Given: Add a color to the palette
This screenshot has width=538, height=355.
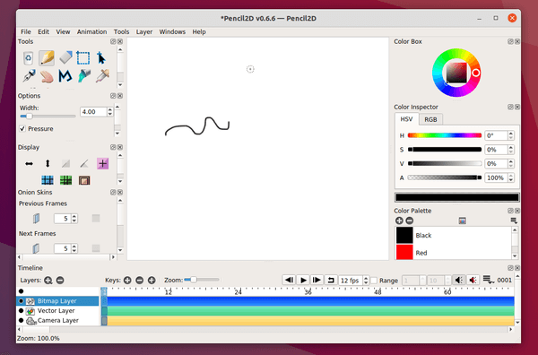Looking at the screenshot, I should [x=399, y=221].
